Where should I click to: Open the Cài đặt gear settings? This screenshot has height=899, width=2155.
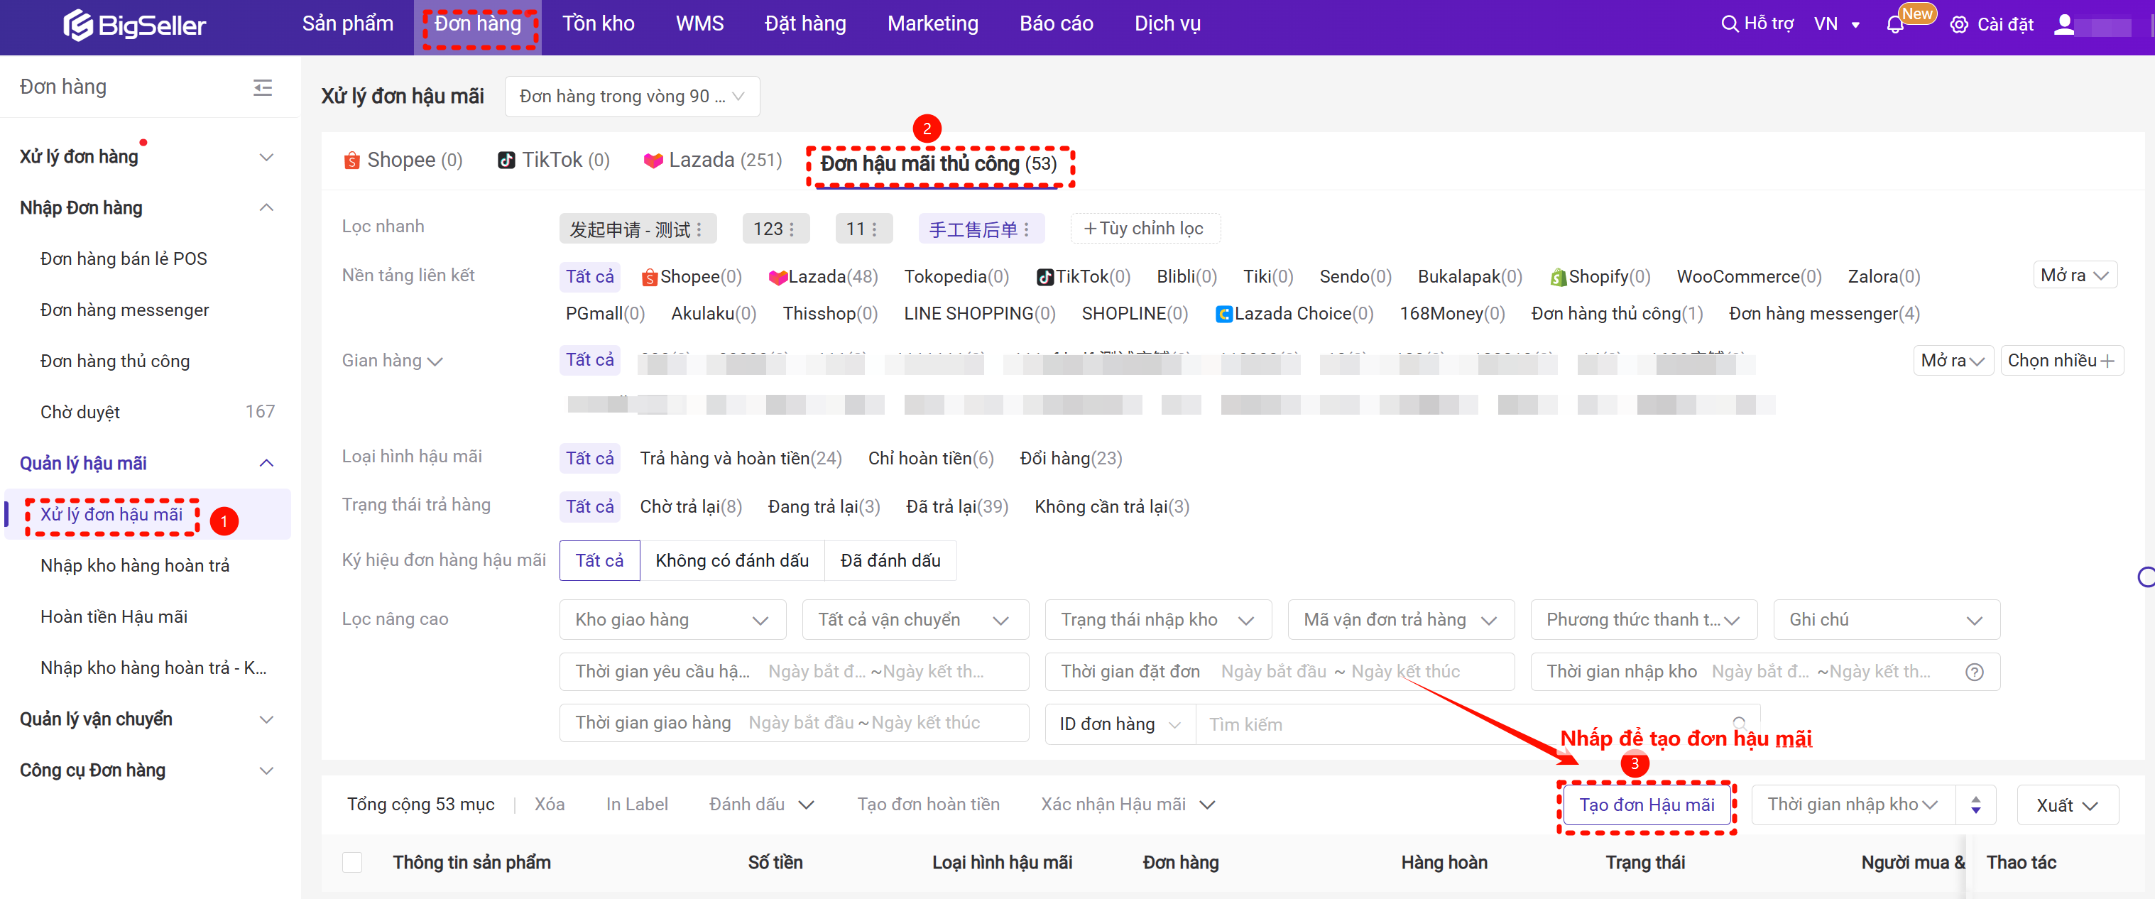click(x=1958, y=25)
